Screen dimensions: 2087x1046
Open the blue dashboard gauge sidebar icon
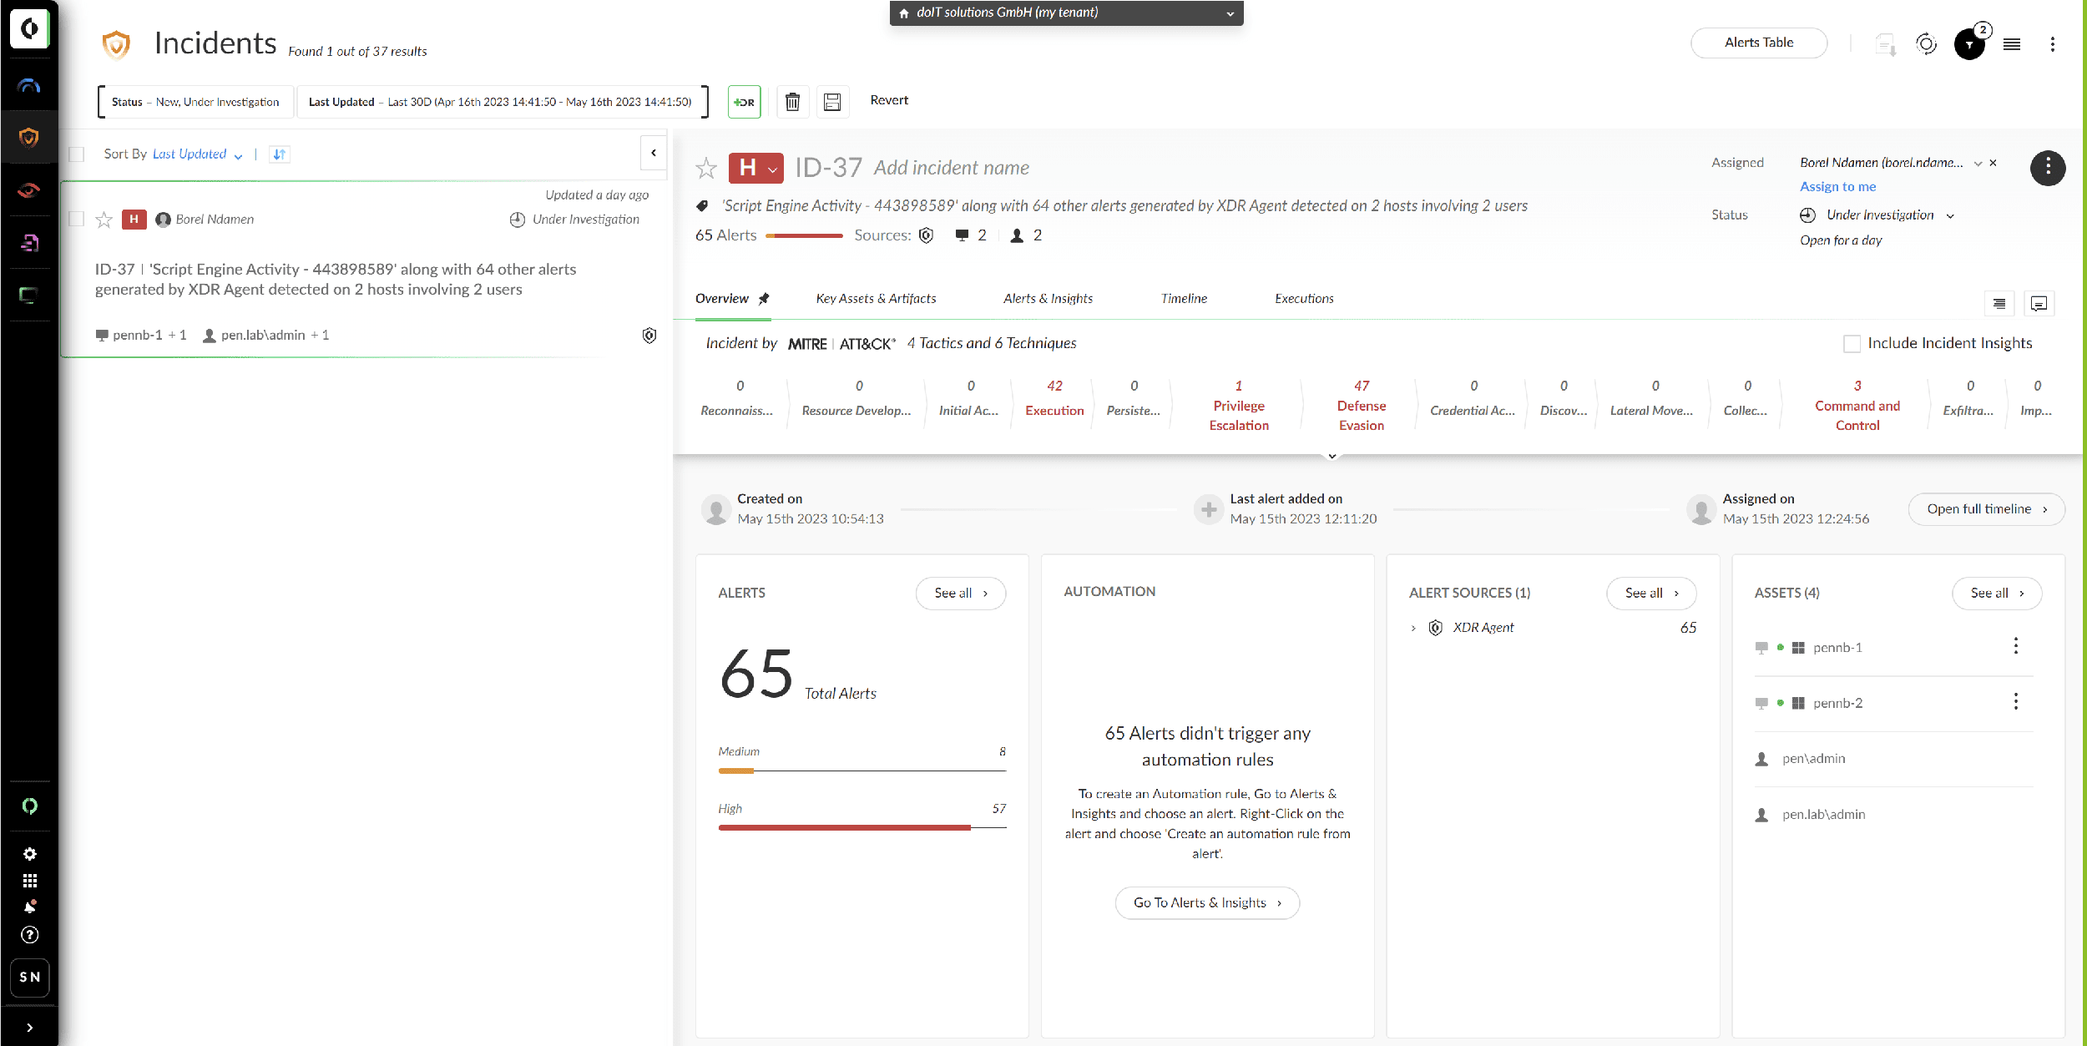(x=29, y=86)
